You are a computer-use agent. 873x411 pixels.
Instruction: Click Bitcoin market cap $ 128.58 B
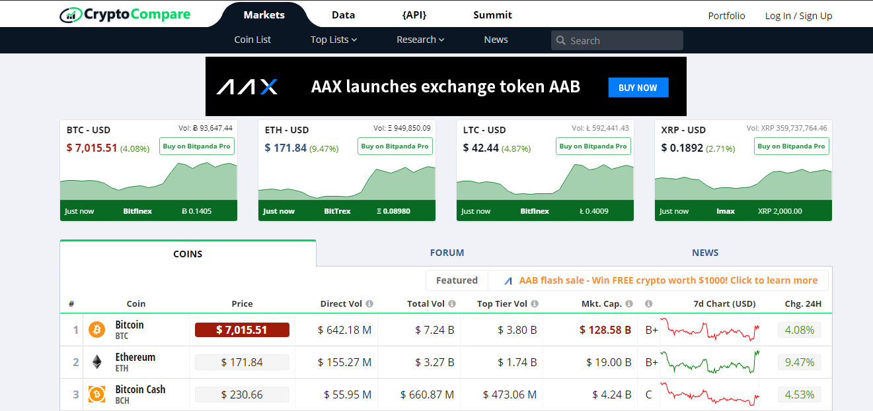point(605,330)
